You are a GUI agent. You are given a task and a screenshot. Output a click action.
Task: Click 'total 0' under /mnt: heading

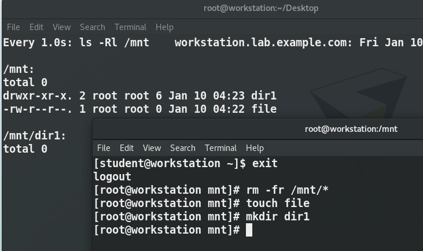pos(25,82)
